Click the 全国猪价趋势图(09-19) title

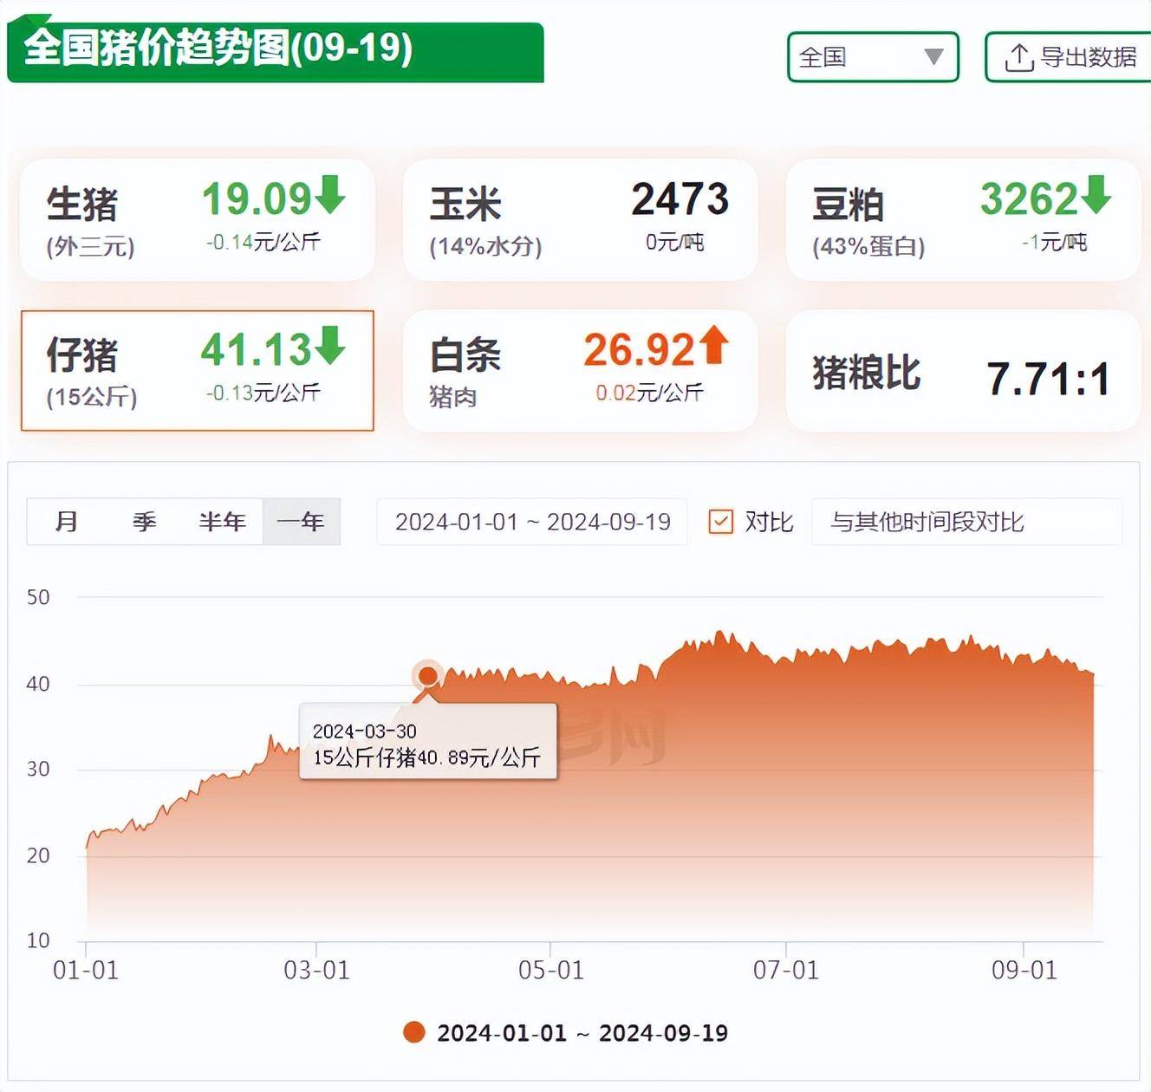coord(218,48)
